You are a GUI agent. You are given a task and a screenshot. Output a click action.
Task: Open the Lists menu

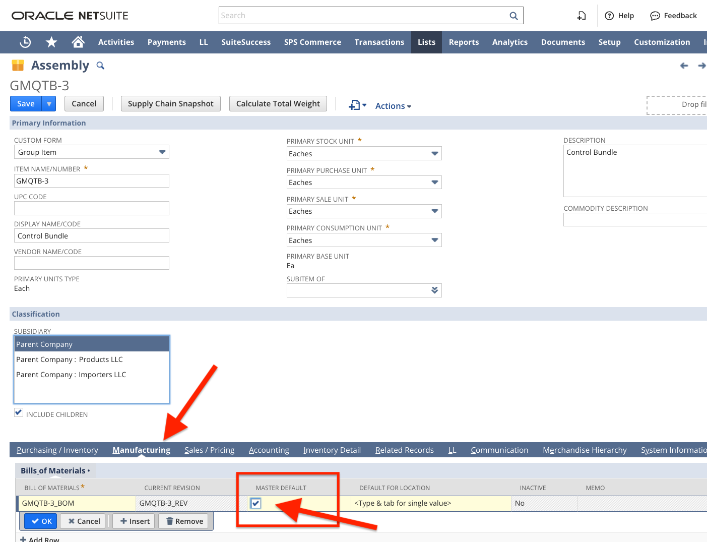426,42
